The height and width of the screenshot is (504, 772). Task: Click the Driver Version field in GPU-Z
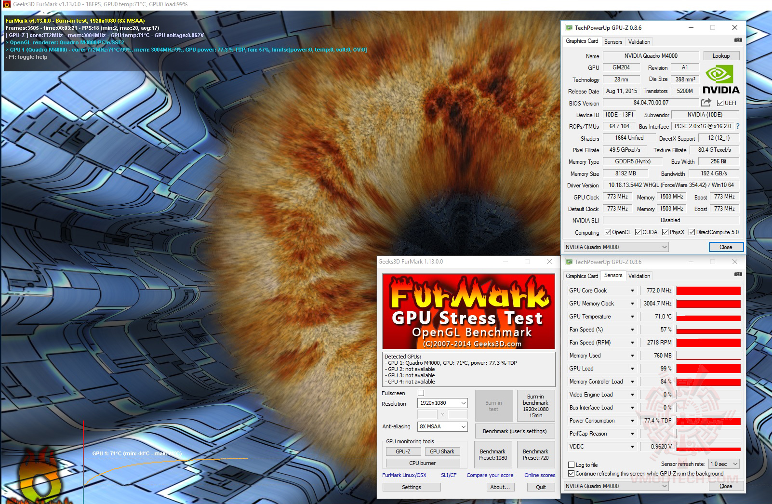pos(671,185)
